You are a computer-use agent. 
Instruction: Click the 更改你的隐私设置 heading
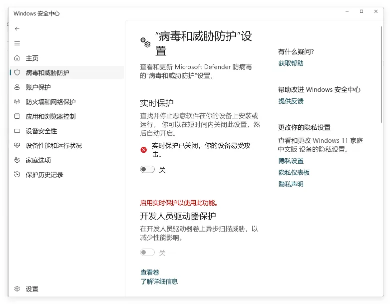304,128
